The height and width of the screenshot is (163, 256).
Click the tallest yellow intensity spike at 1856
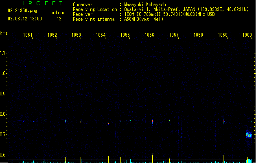153,158
